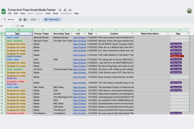
Task: Open the 100% zoom level dropdown
Action: (x=35, y=19)
